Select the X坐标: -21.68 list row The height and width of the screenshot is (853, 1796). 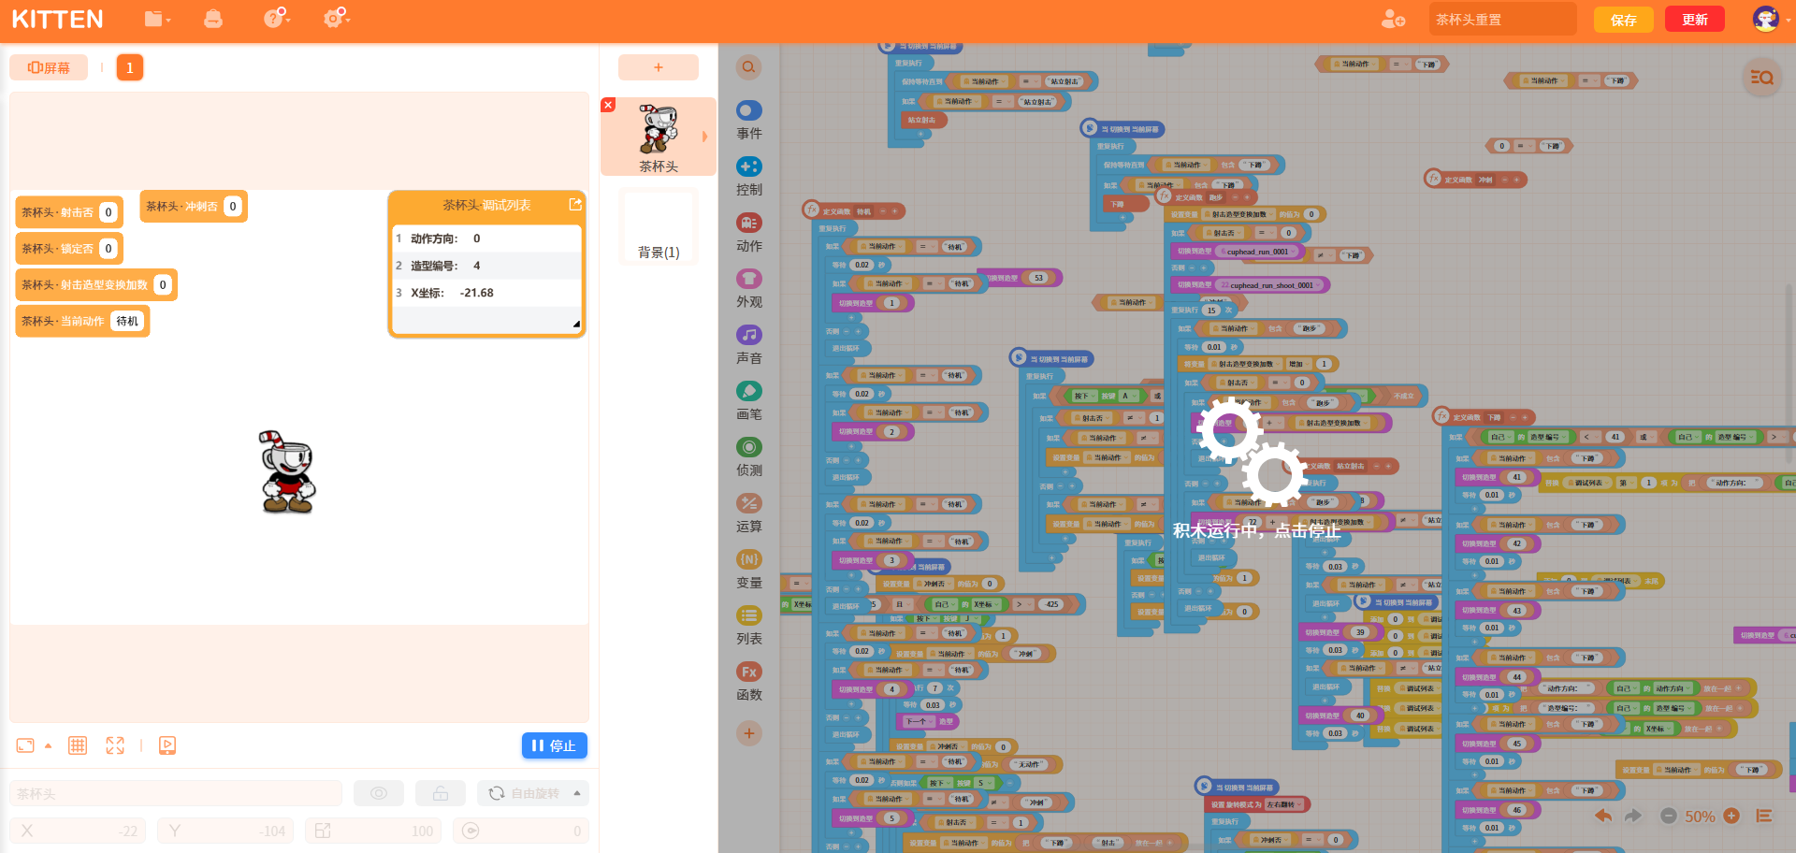click(x=486, y=293)
